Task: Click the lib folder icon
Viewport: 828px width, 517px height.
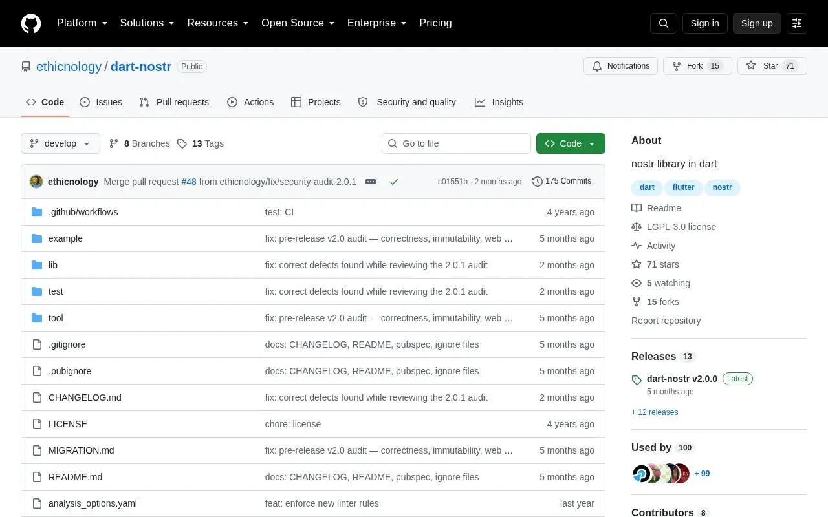Action: tap(37, 265)
